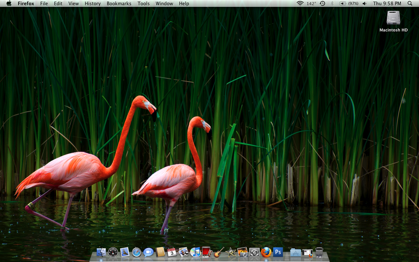Viewport: 419px width, 262px height.
Task: Expand the battery status menu
Action: pos(343,4)
